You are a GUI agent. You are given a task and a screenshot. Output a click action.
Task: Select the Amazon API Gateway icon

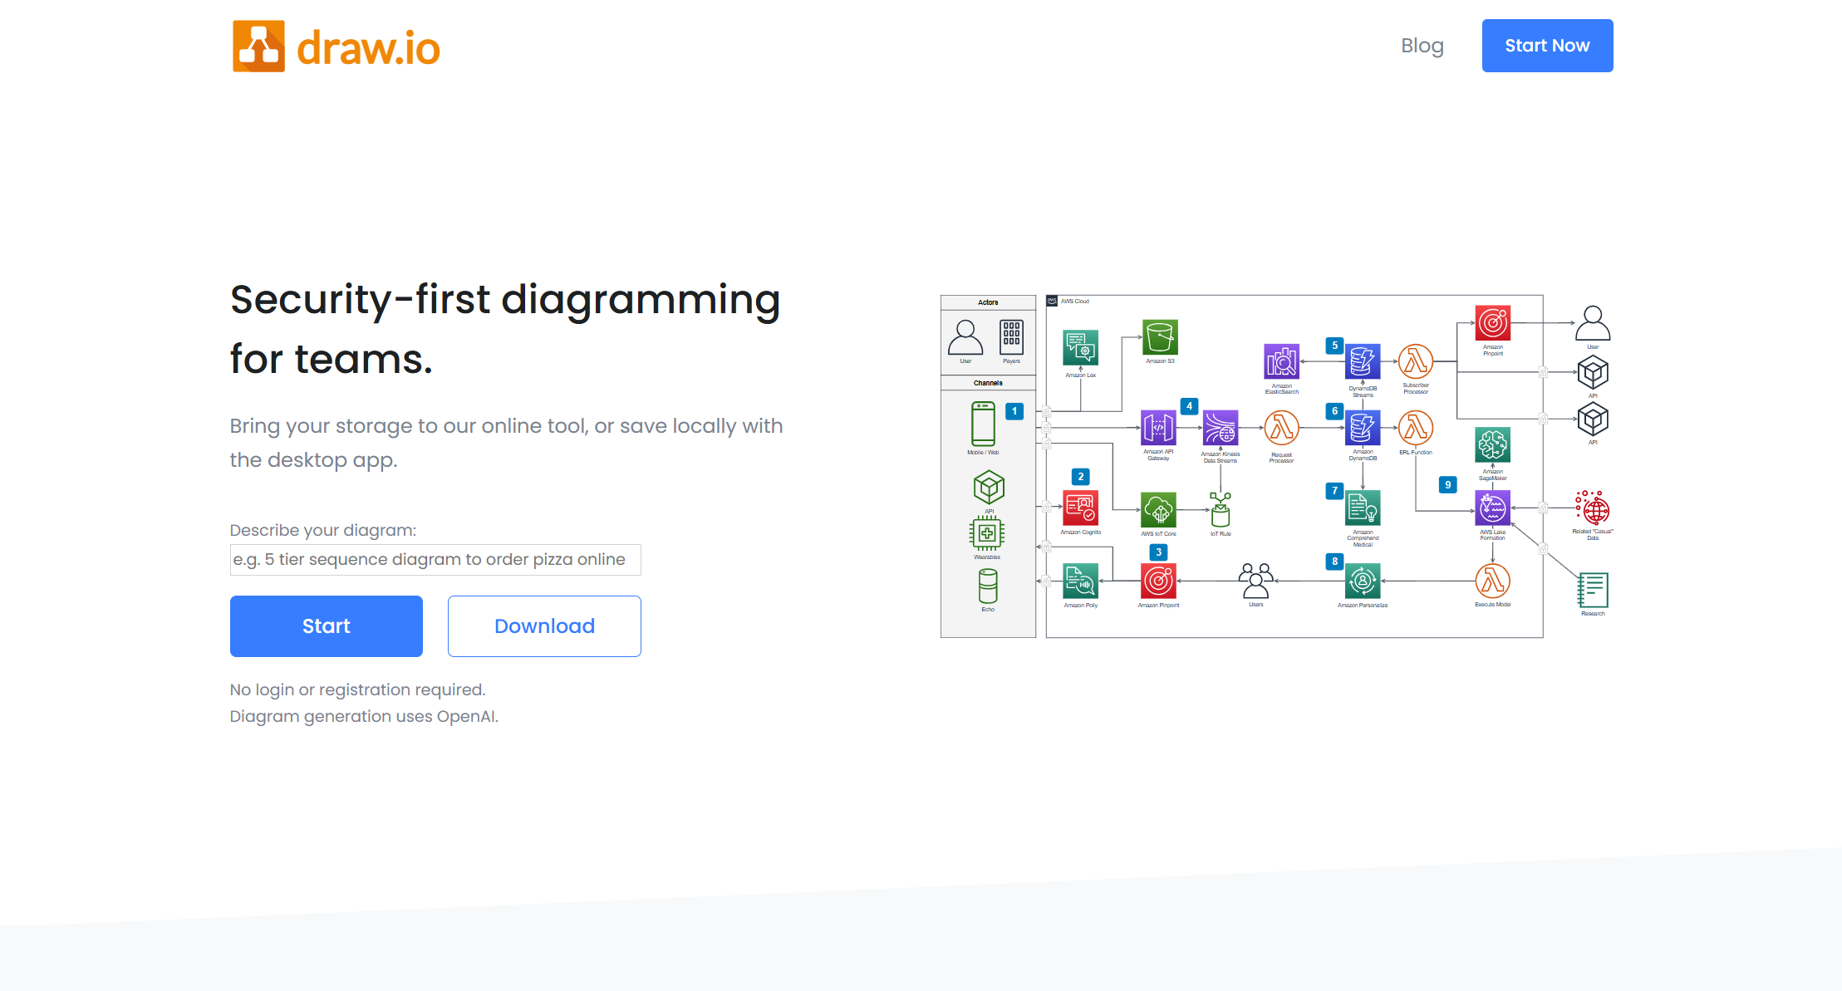pyautogui.click(x=1158, y=428)
